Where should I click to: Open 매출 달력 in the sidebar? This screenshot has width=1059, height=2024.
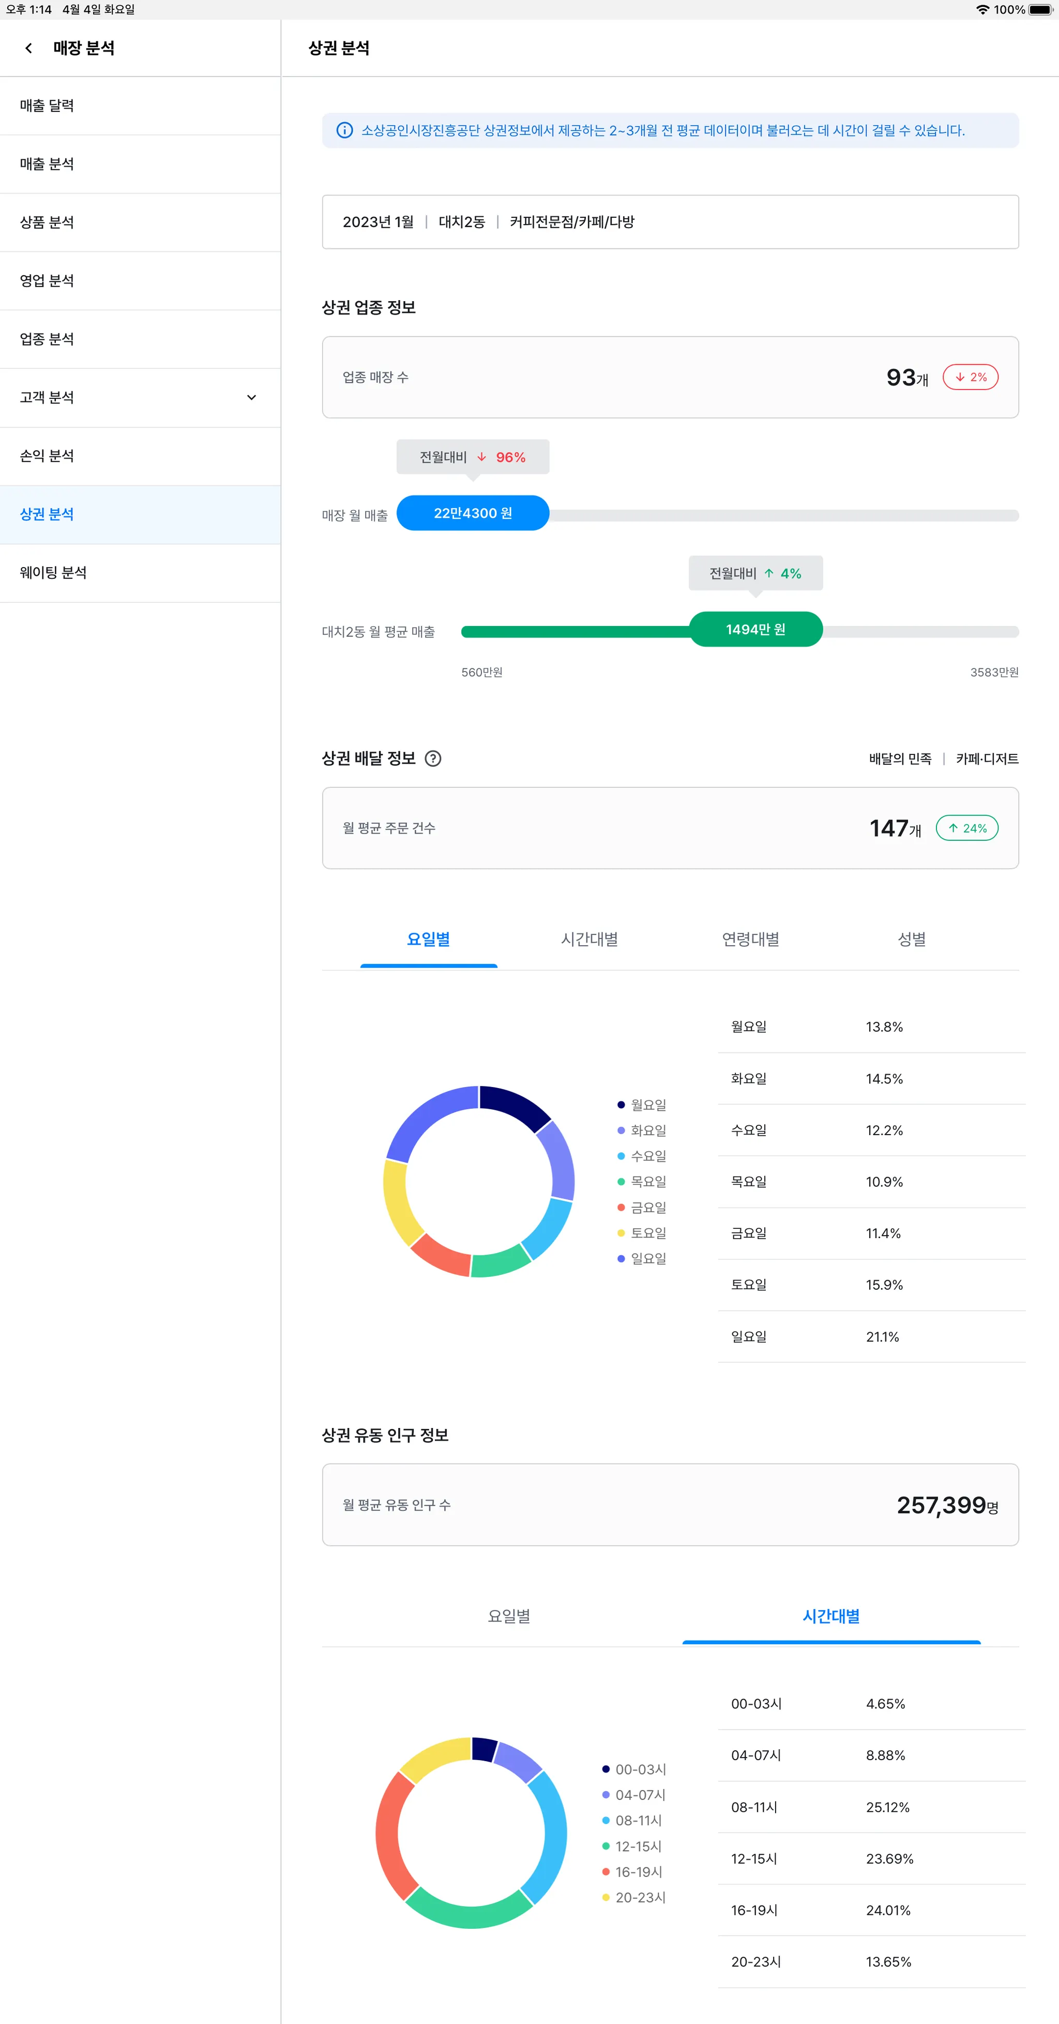pyautogui.click(x=47, y=106)
